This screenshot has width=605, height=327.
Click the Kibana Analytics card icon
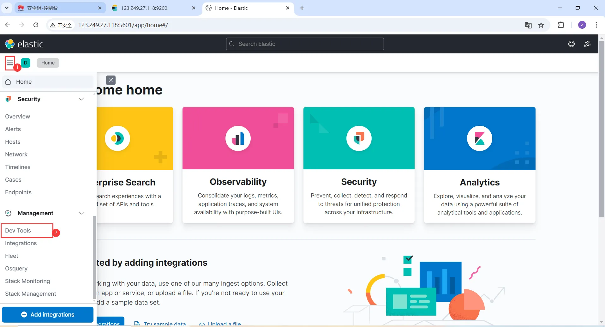tap(480, 138)
